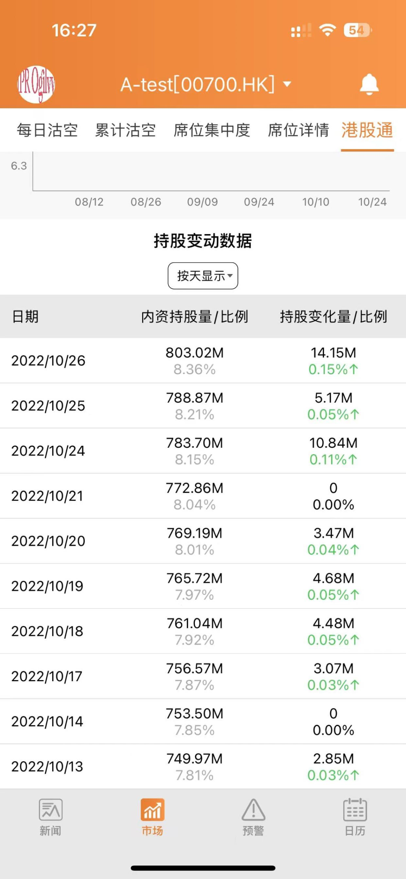Image resolution: width=406 pixels, height=879 pixels.
Task: Select the 2022/10/20 date row
Action: pyautogui.click(x=203, y=541)
